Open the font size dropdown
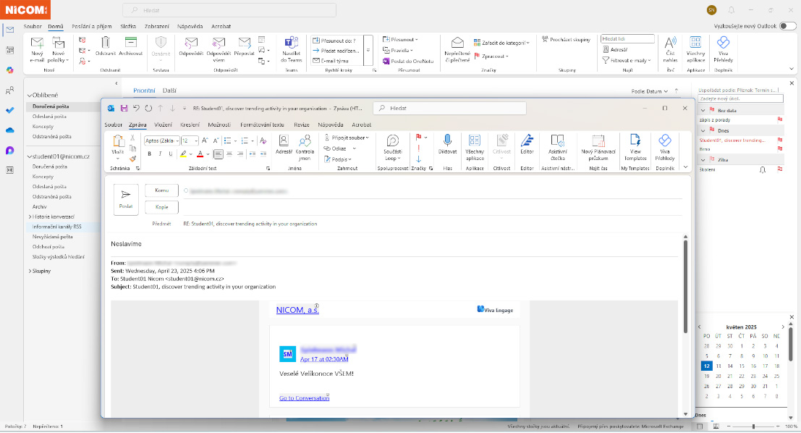Screen dimensions: 801x433 195,140
